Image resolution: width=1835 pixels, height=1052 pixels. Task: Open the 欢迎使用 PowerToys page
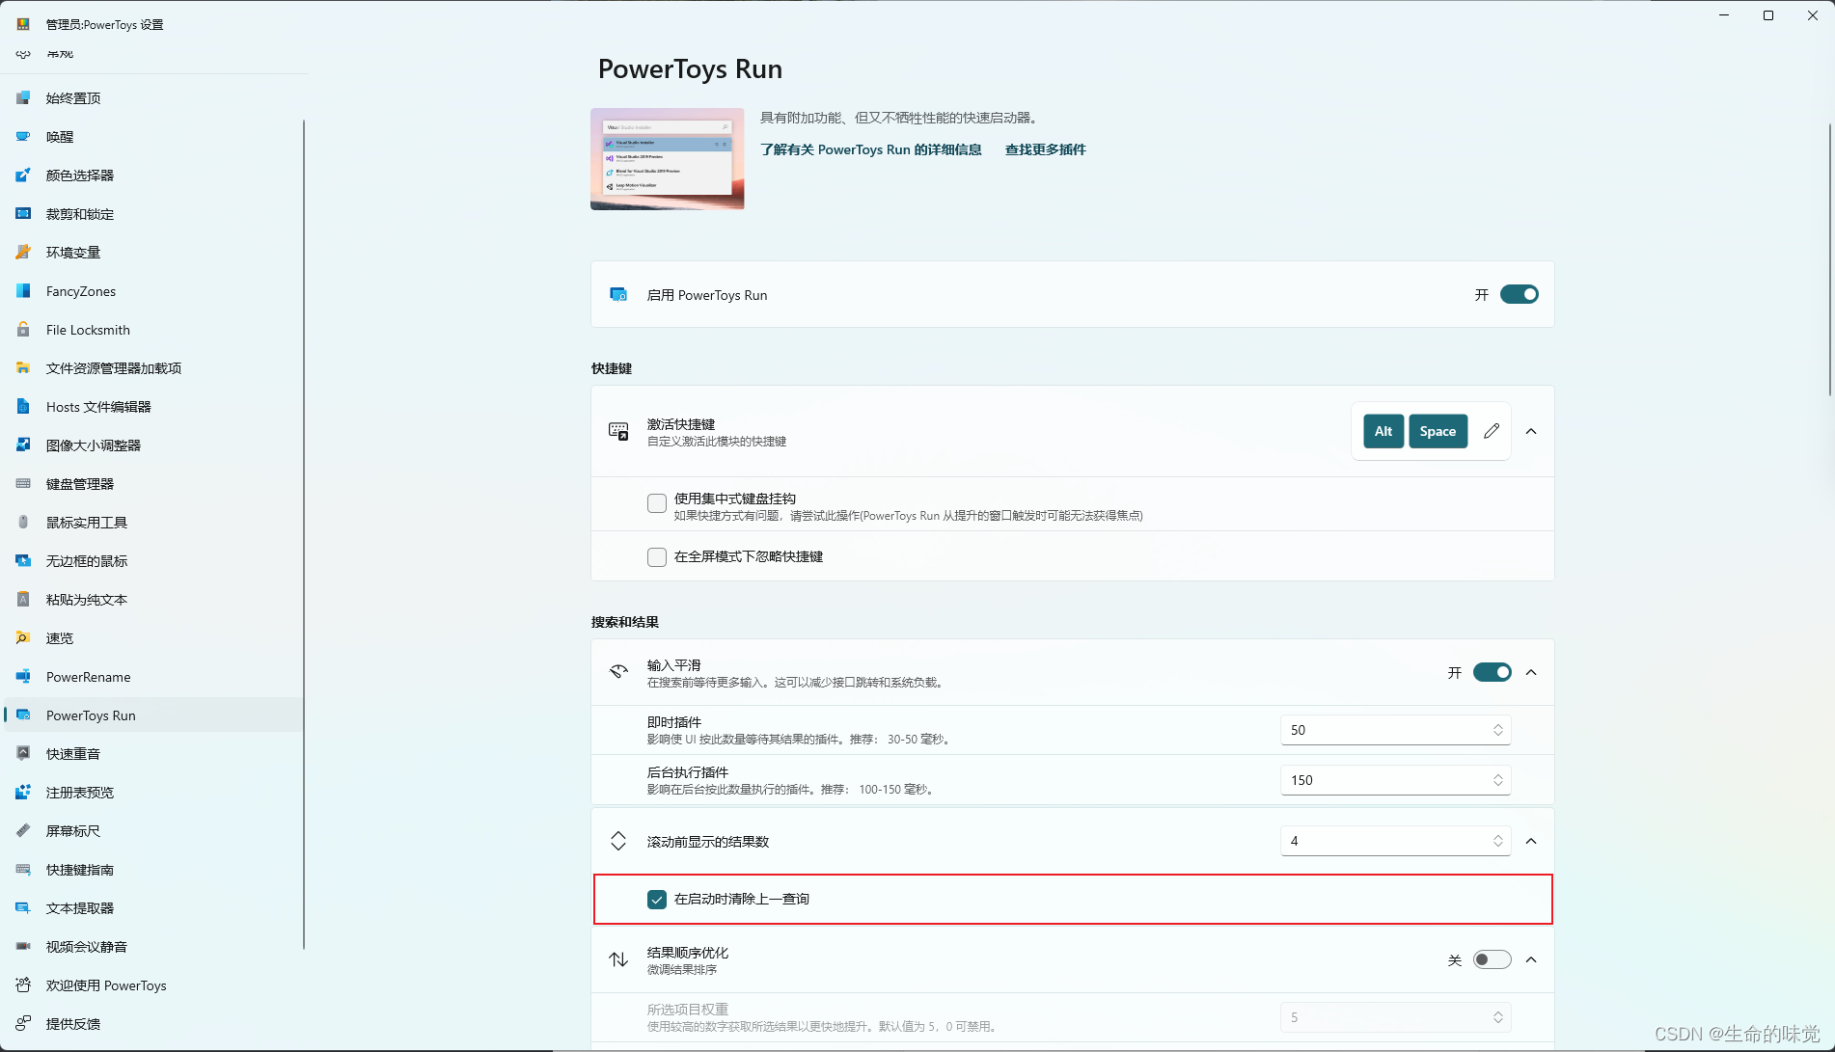coord(154,985)
